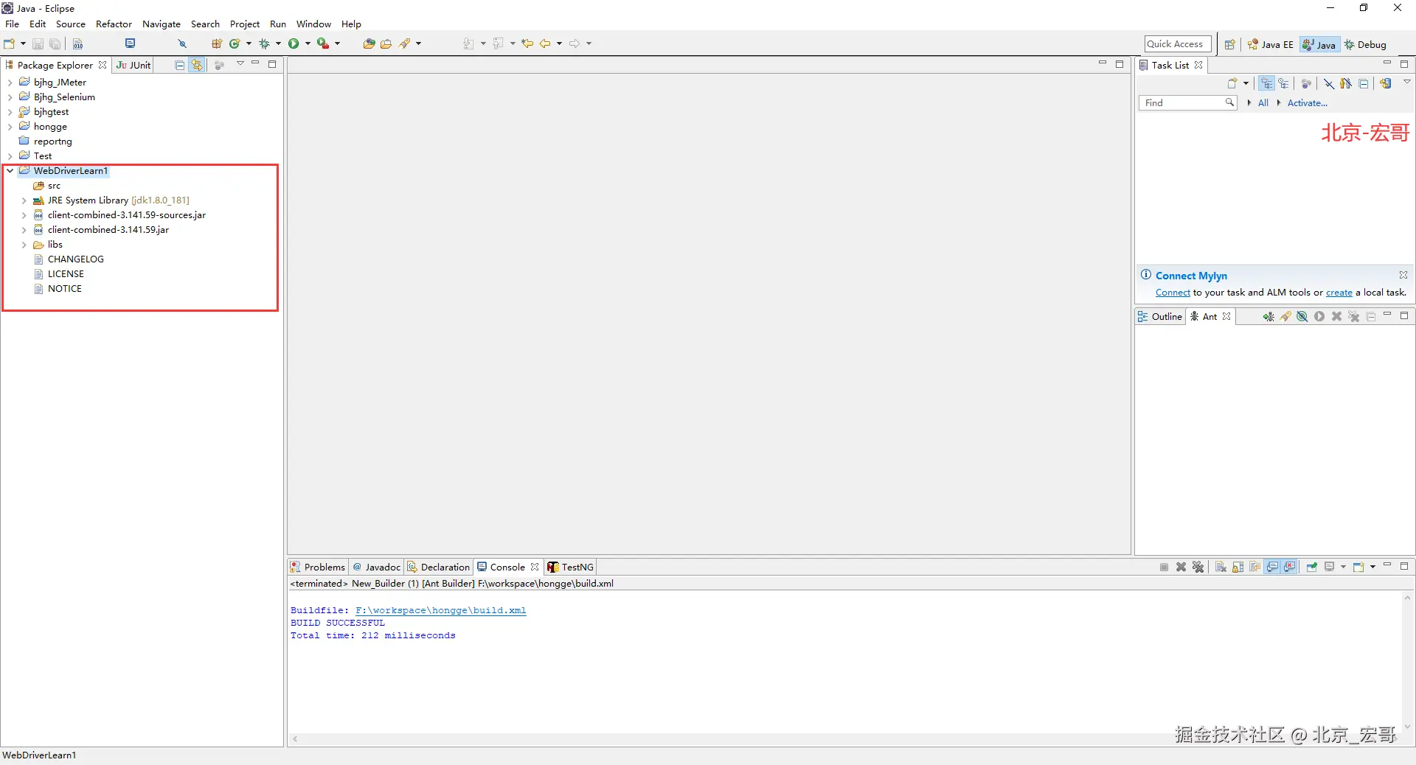This screenshot has width=1416, height=765.
Task: Click the Open Type icon in toolbar
Action: coord(369,43)
